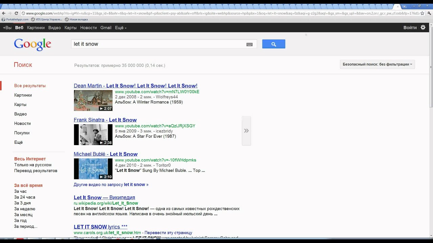Image resolution: width=433 pixels, height=243 pixels.
Task: Open the Chrome wrench menu
Action: (429, 13)
